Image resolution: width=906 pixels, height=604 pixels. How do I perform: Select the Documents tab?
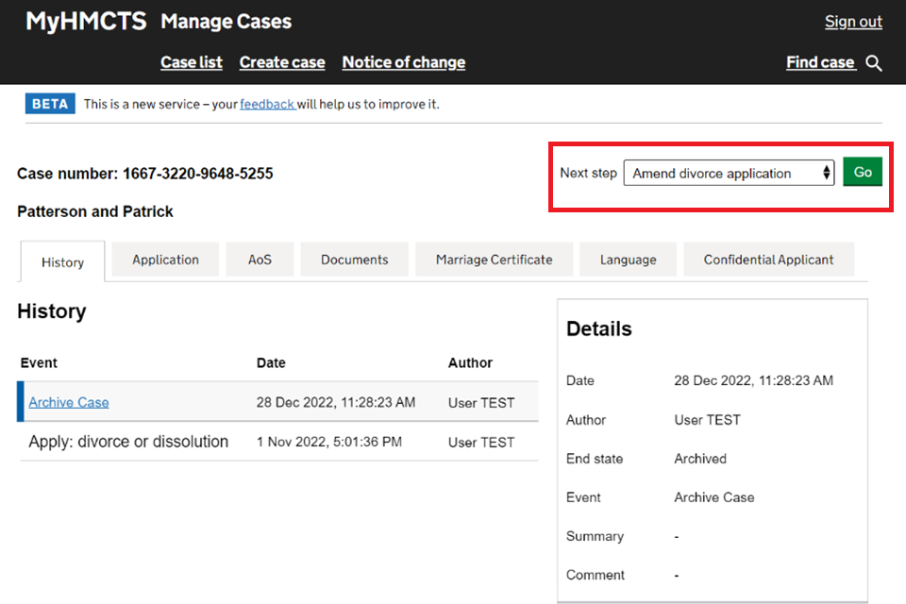[x=354, y=260]
